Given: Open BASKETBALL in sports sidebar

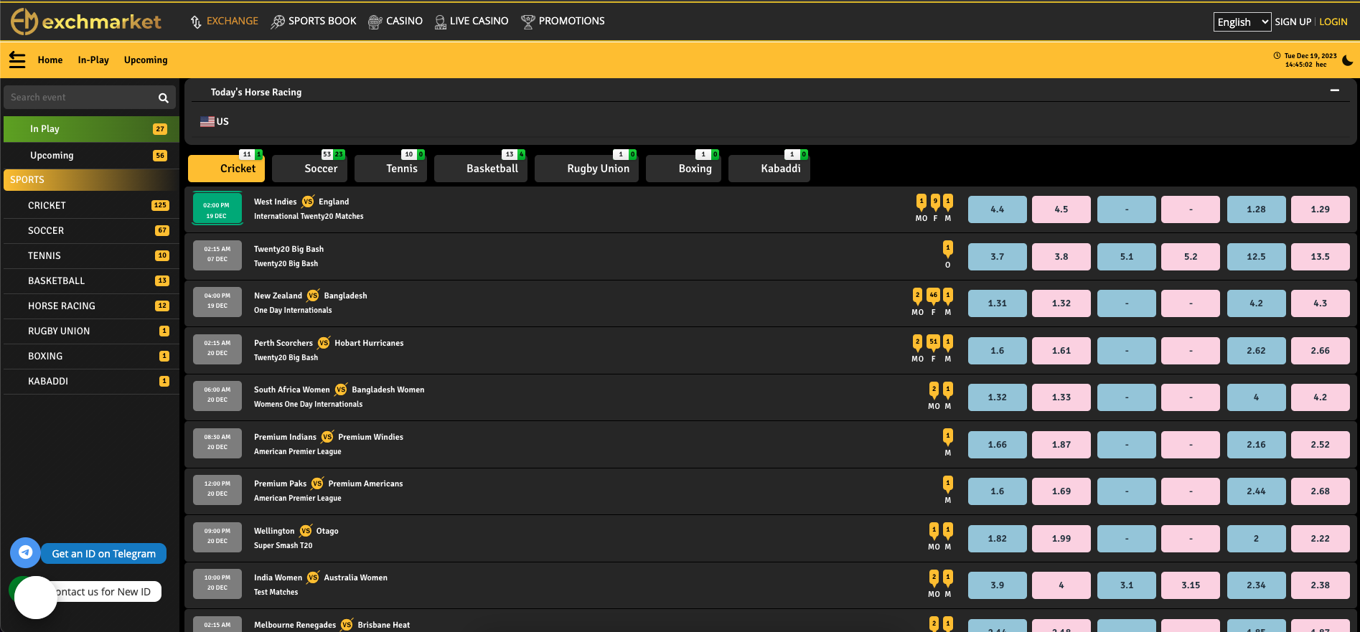Looking at the screenshot, I should pos(90,280).
